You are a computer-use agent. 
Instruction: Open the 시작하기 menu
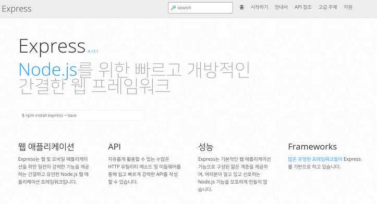click(x=259, y=7)
